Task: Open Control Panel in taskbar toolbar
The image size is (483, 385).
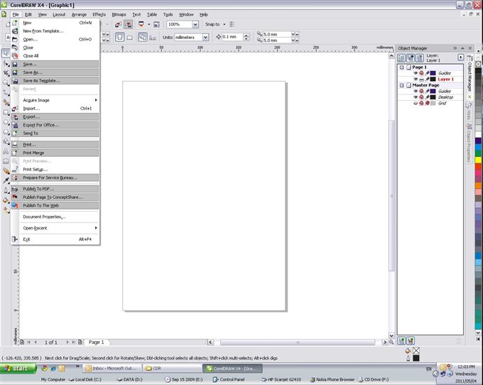Action: coord(228,379)
